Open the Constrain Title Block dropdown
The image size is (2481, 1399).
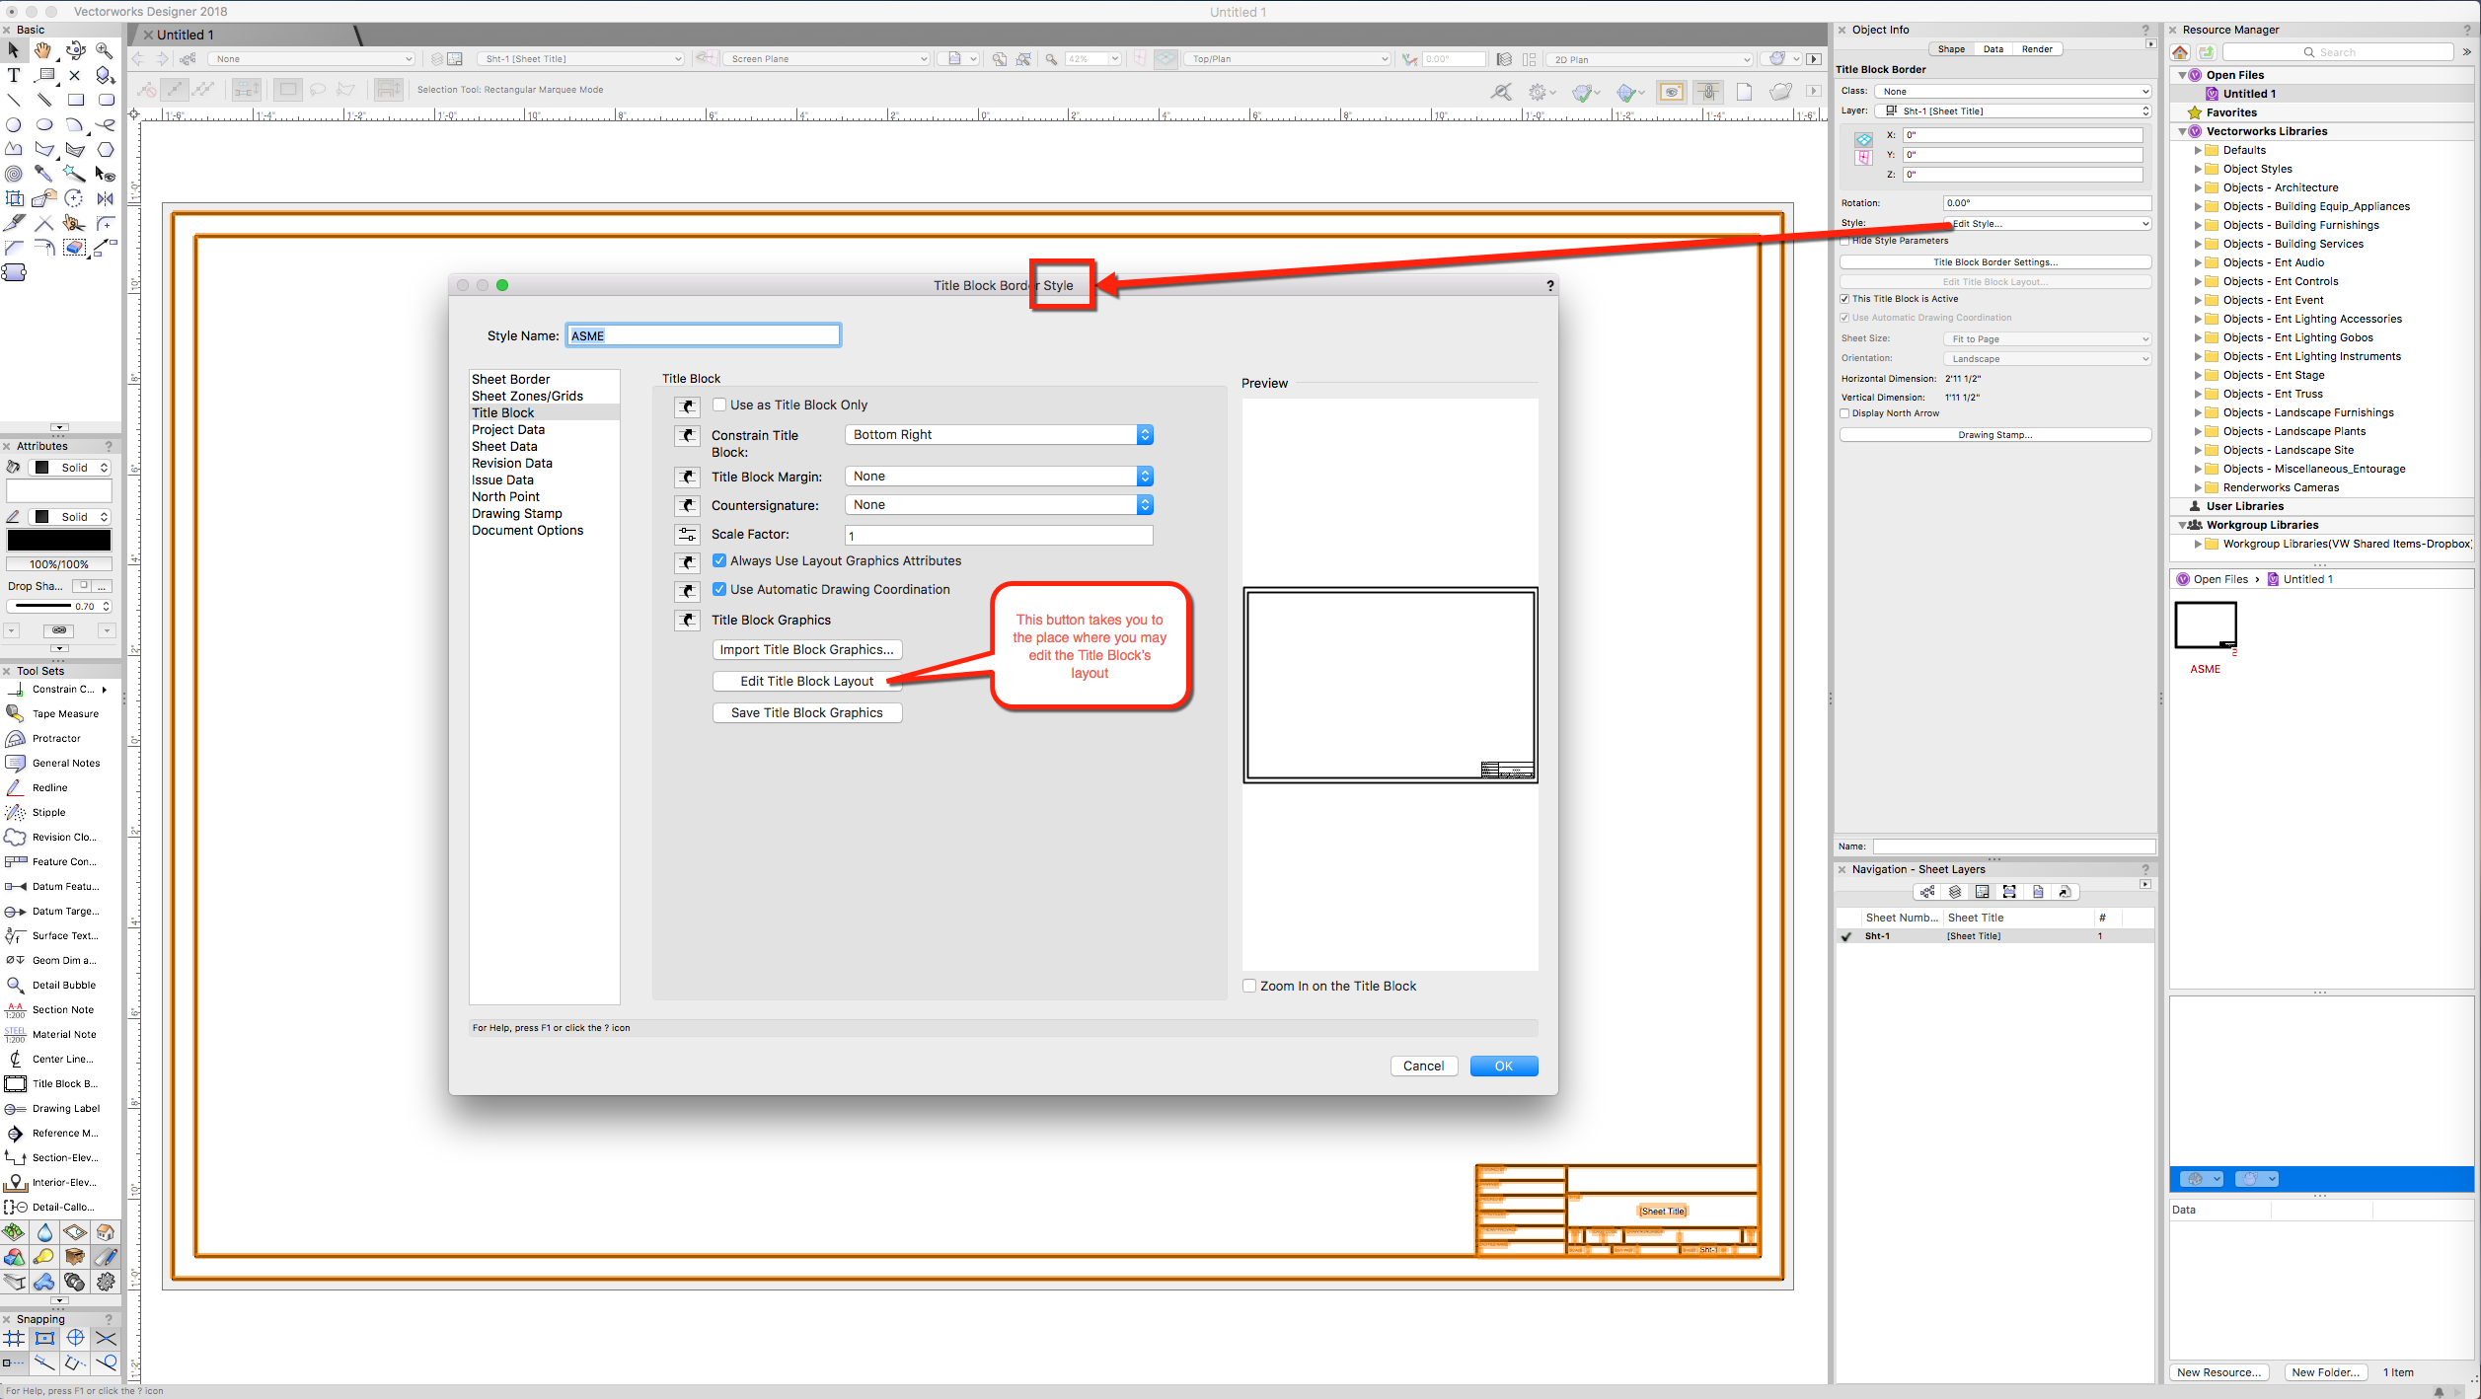(999, 435)
